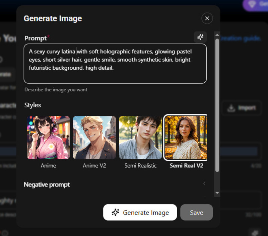
Task: Click the Generate Image button
Action: click(140, 212)
